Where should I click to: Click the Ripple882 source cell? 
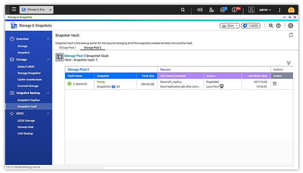point(213,82)
